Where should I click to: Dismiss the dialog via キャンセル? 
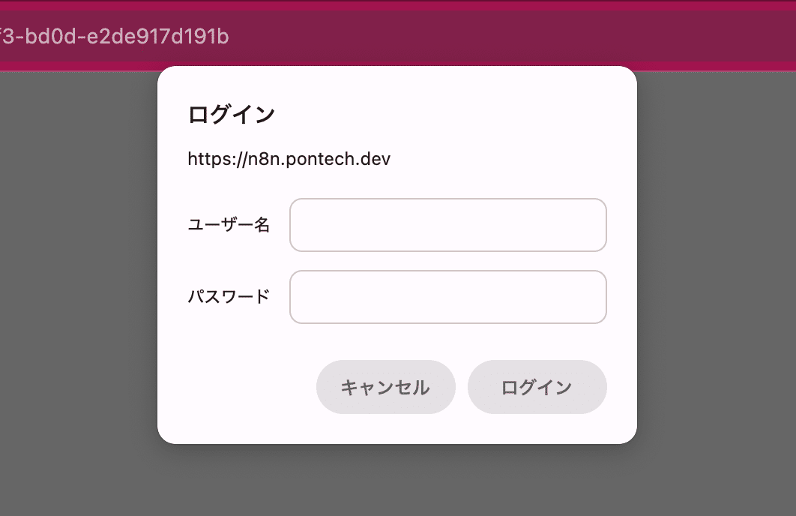click(385, 387)
